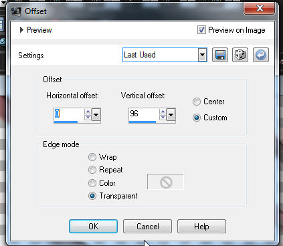Expand the Preview panel triangle
Screen dimensions: 283x246
pyautogui.click(x=21, y=30)
